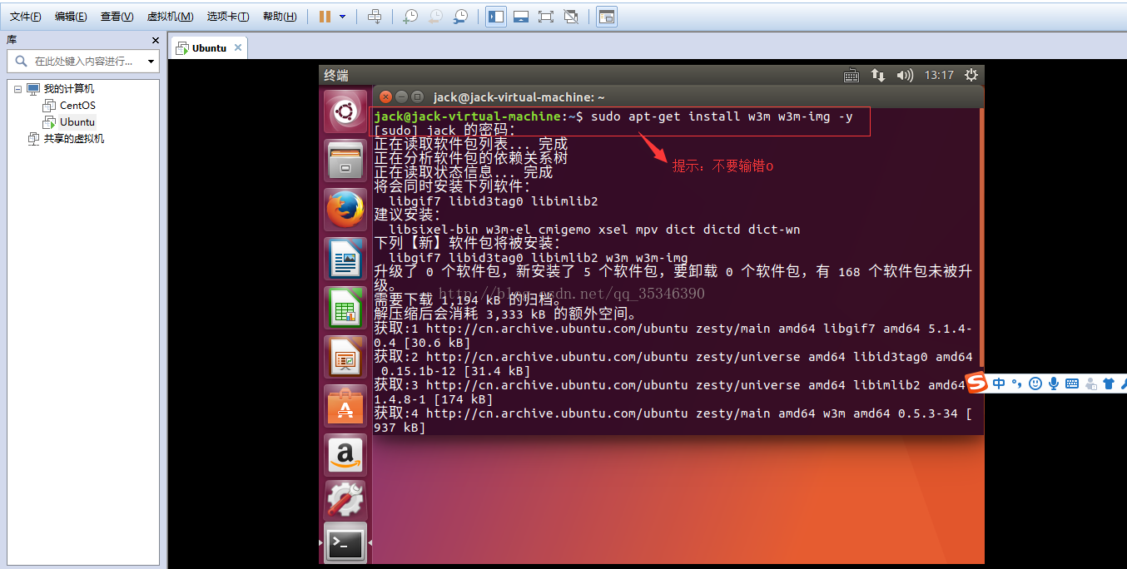Open Amazon launcher in the dock
Viewport: 1127px width, 569px height.
(345, 455)
